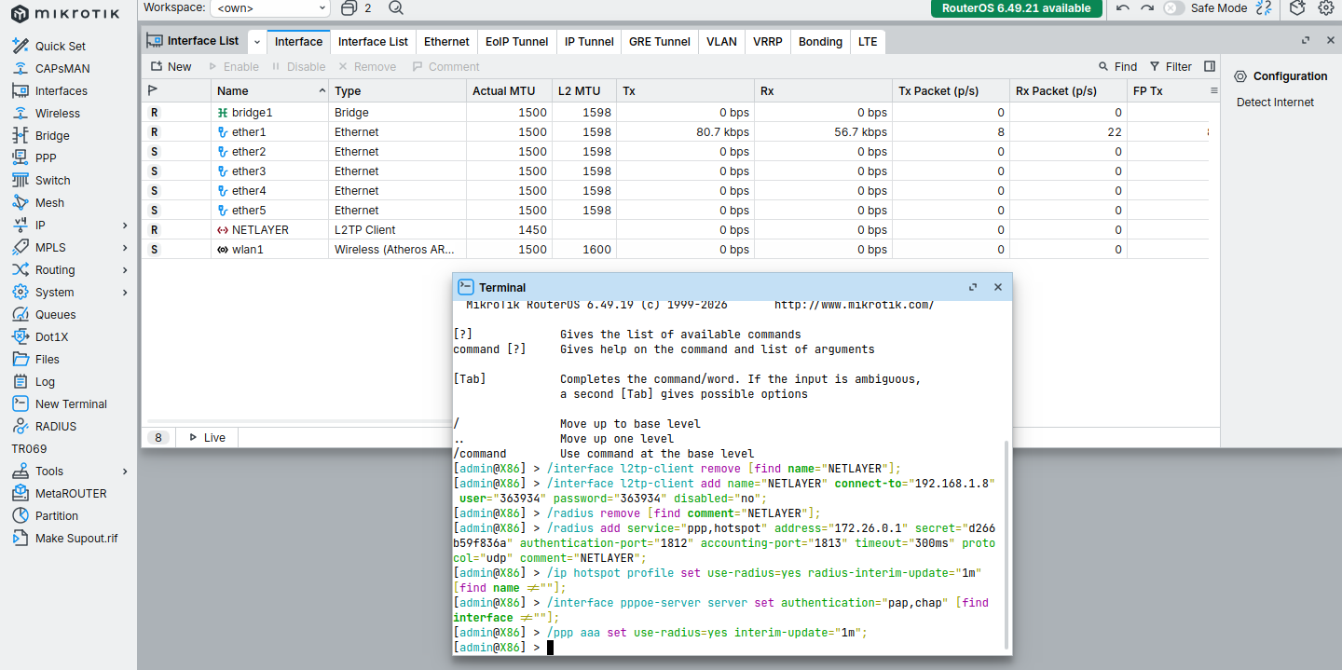1342x670 pixels.
Task: Select the NETLAYER interface row
Action: tap(675, 229)
